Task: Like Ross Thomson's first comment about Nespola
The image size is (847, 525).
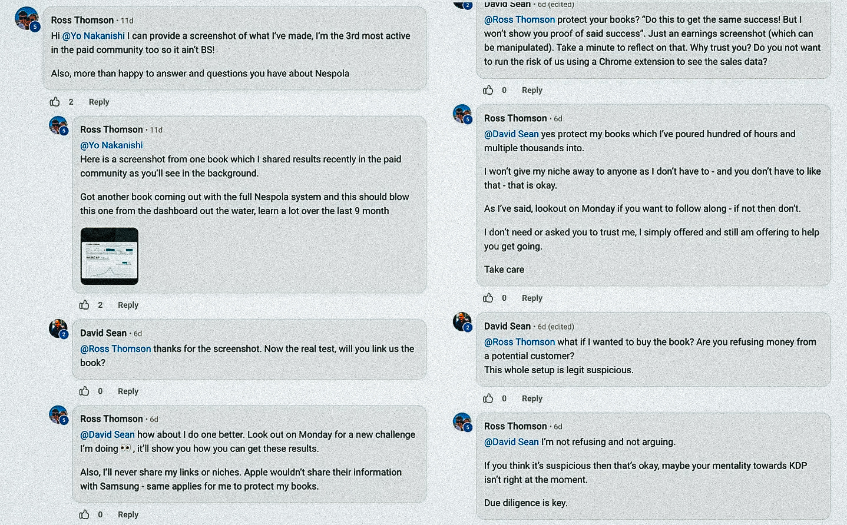Action: pos(55,102)
